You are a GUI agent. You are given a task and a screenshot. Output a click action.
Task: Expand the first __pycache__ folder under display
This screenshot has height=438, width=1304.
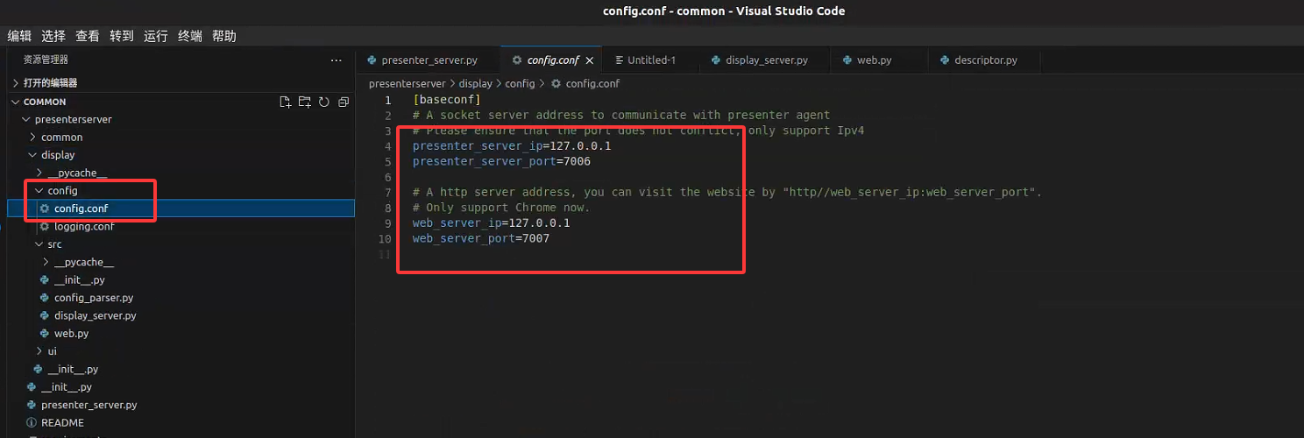click(181, 173)
